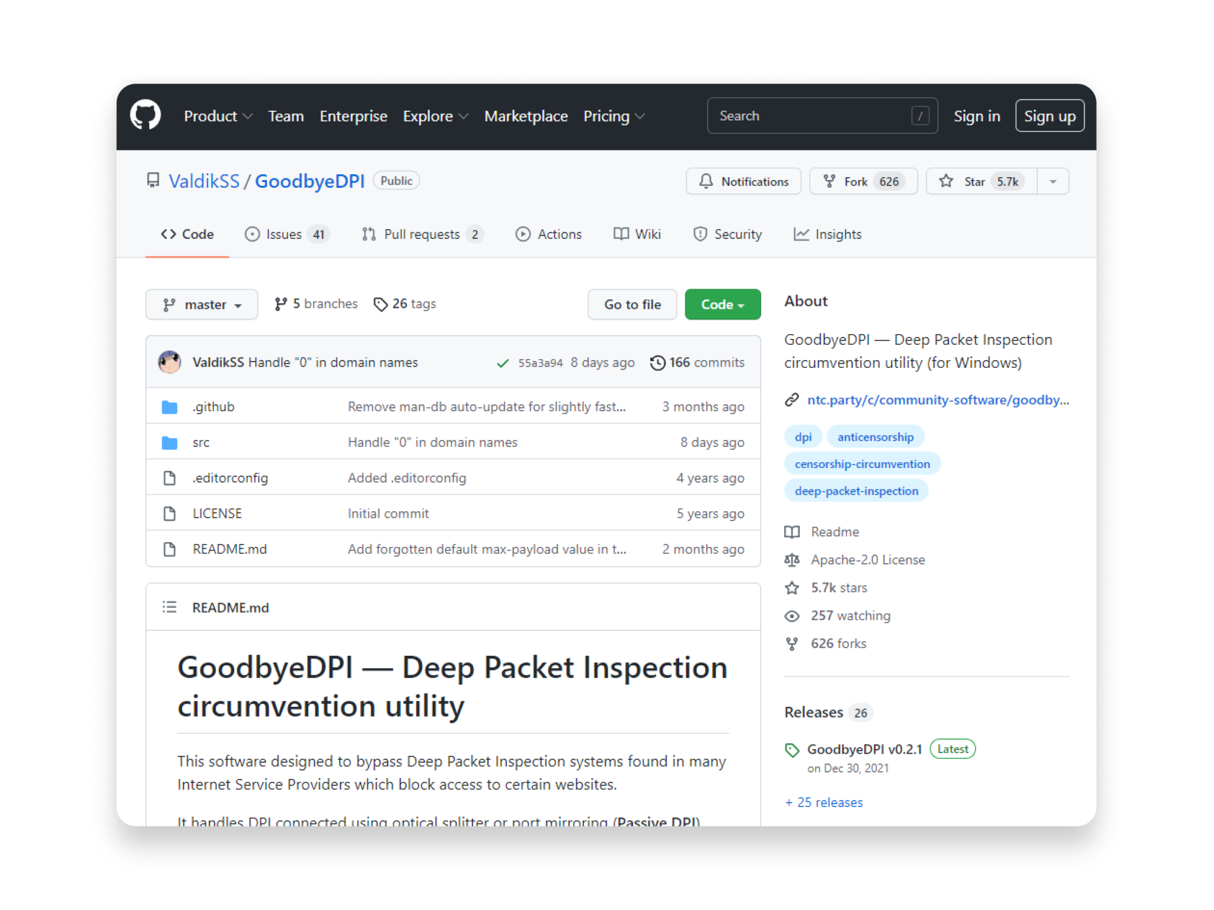
Task: Click the bell icon in Notifications
Action: point(706,181)
